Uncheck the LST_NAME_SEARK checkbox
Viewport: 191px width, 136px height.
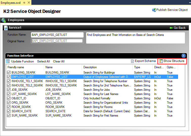coord(9,94)
